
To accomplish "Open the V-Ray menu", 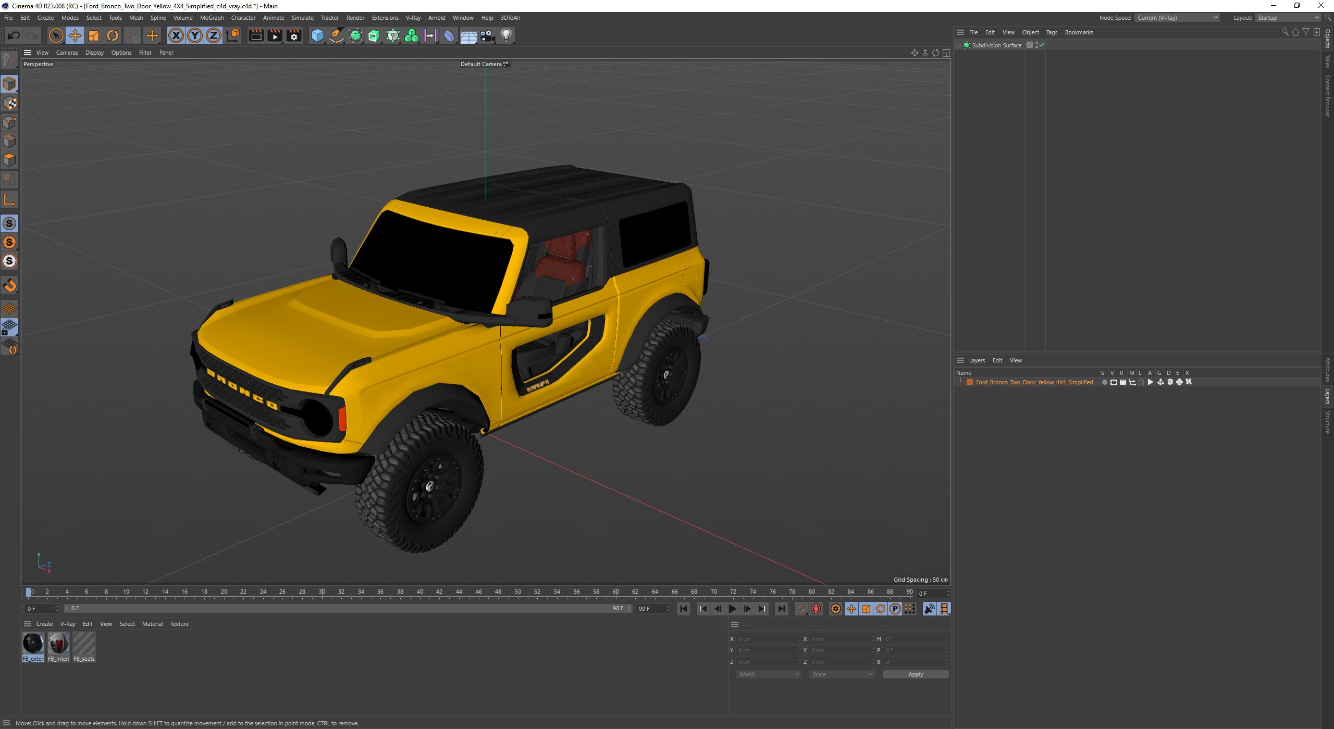I will pos(413,18).
